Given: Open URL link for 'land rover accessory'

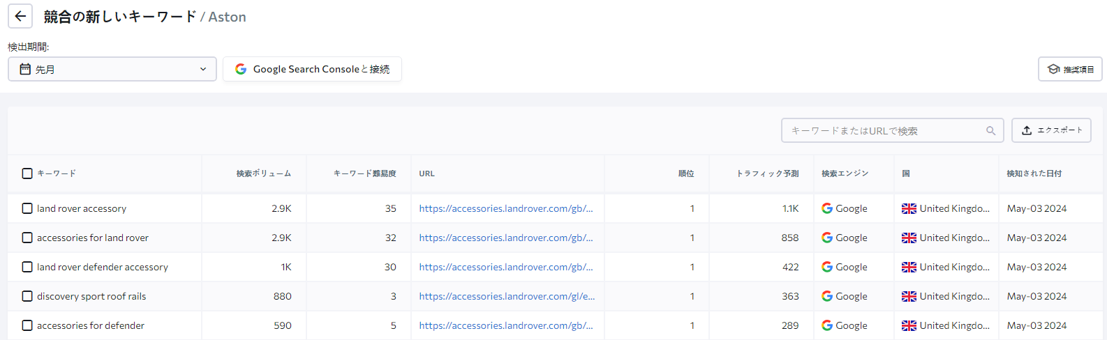Looking at the screenshot, I should coord(506,208).
